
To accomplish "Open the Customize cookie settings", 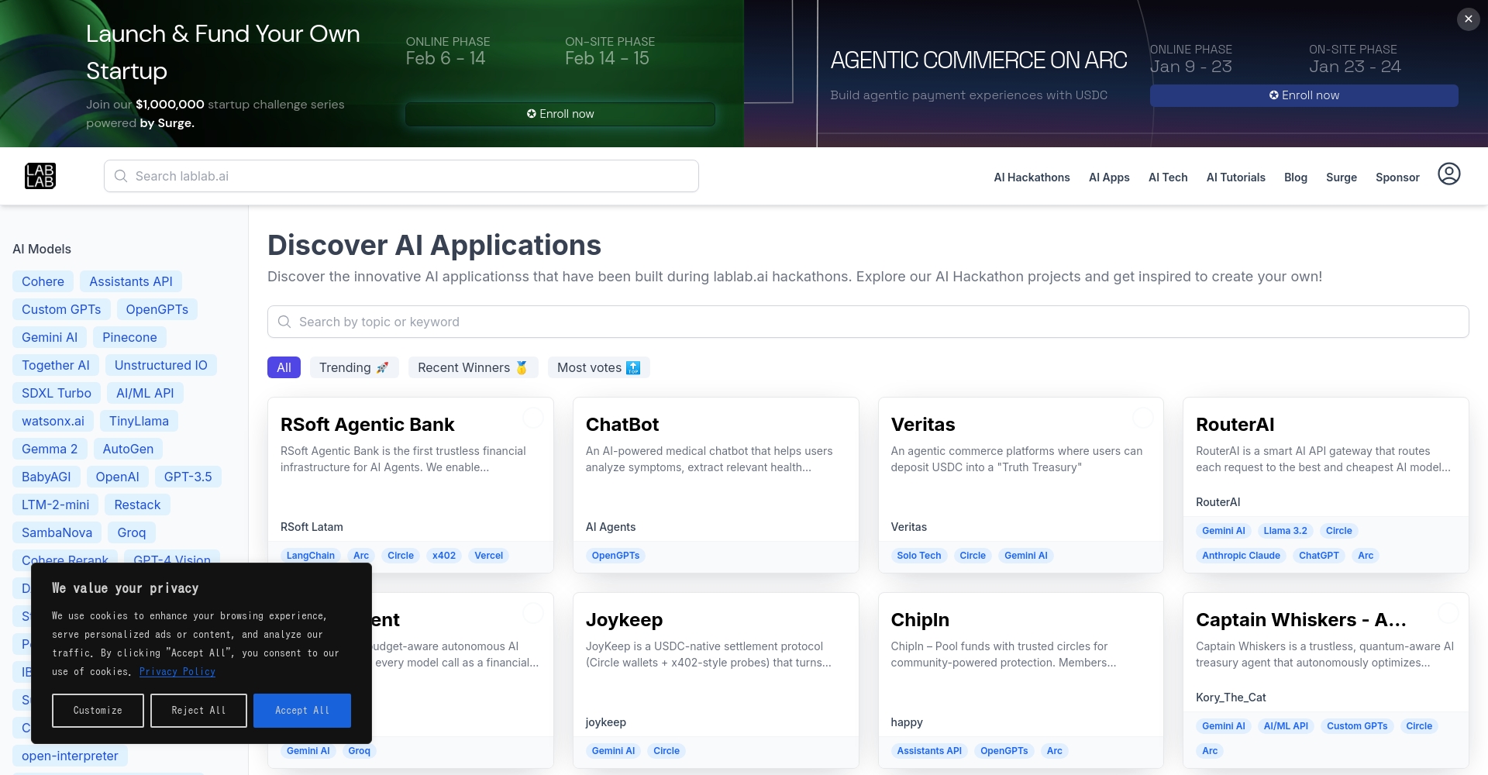I will (x=98, y=711).
